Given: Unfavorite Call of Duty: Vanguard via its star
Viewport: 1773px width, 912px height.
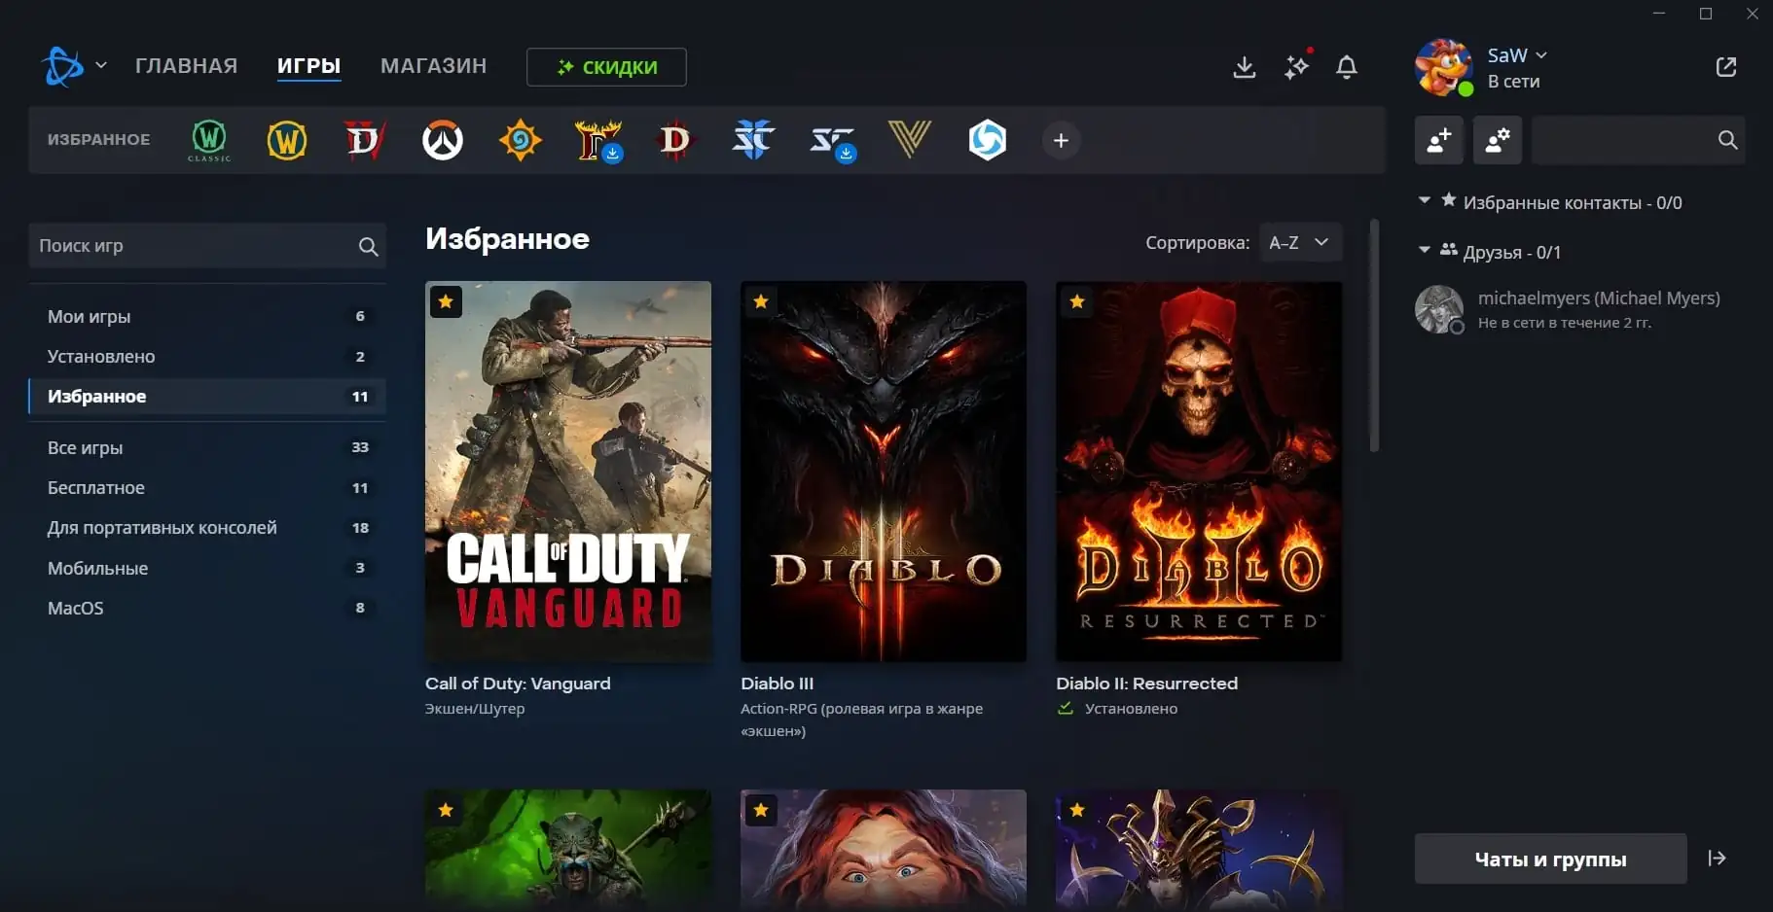Looking at the screenshot, I should click(x=447, y=301).
